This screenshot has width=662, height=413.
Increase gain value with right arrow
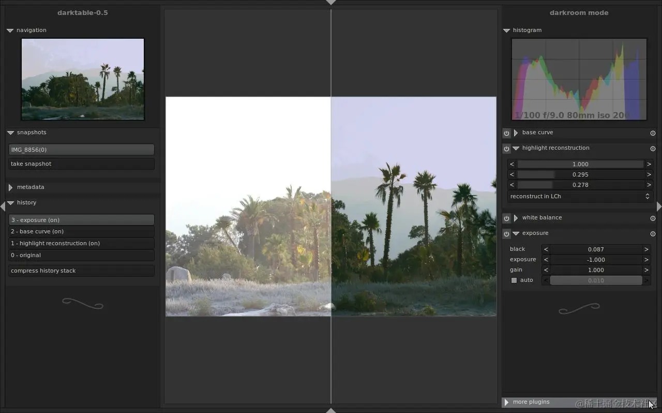pyautogui.click(x=646, y=270)
